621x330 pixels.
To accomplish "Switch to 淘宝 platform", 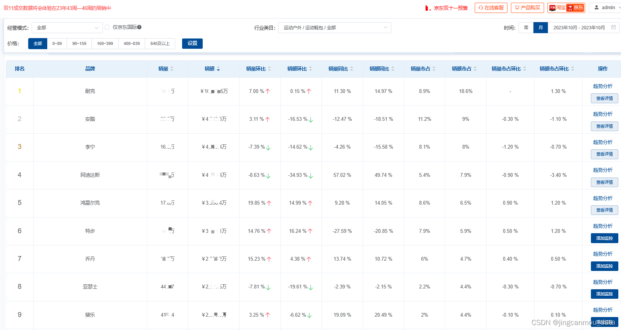I will 557,8.
